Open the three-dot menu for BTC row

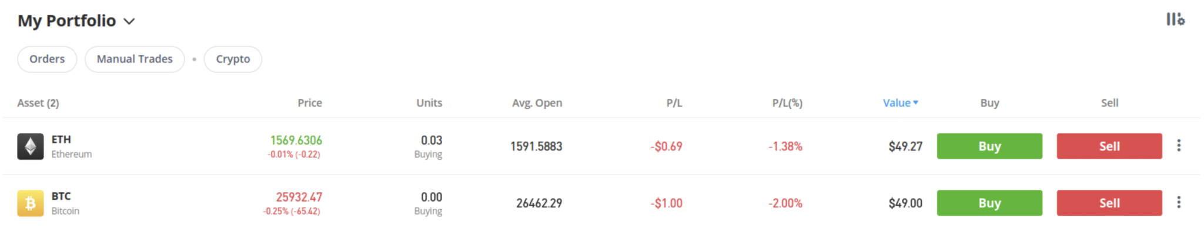click(1179, 203)
